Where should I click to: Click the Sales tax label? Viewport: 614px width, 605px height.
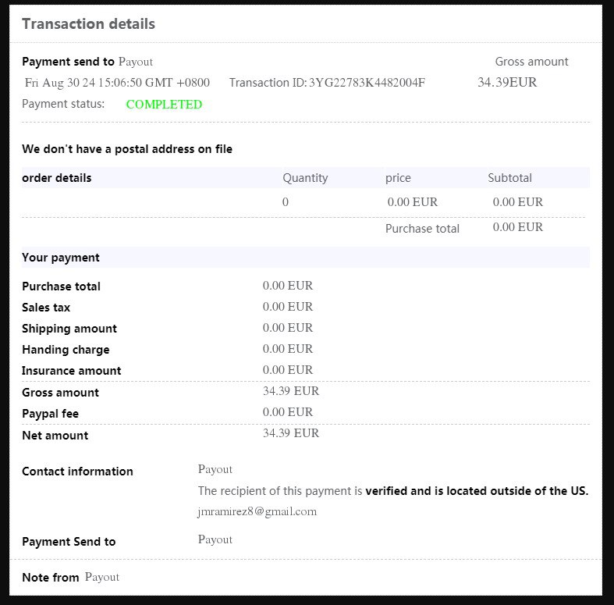[46, 308]
